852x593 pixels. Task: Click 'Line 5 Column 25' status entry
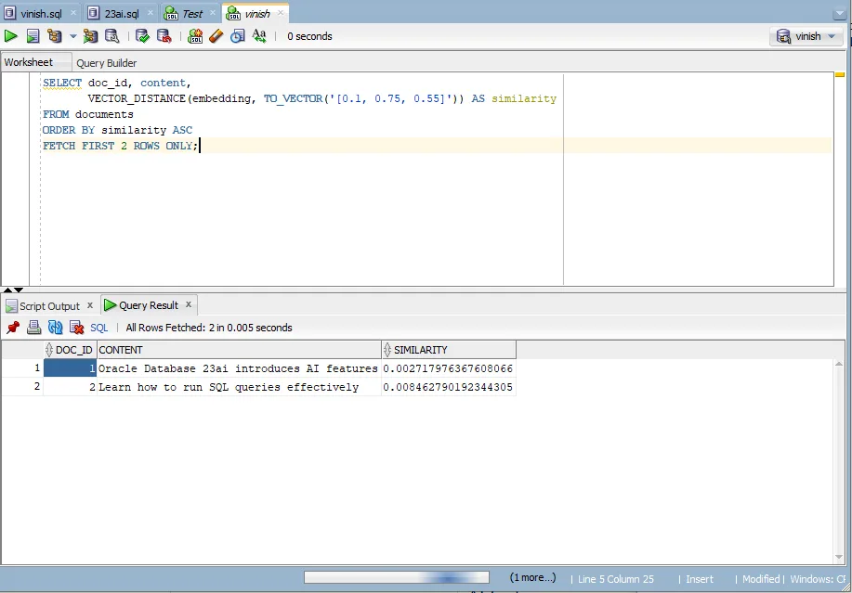click(x=616, y=579)
